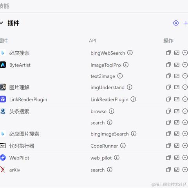Show info for LinkReaderPlugin API

[133, 99]
